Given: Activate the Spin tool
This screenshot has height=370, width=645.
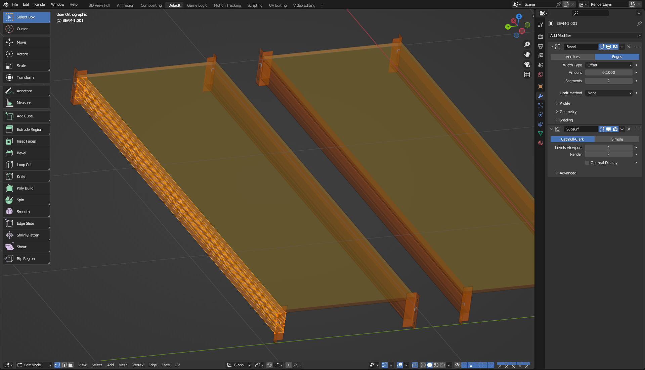Looking at the screenshot, I should coord(27,200).
